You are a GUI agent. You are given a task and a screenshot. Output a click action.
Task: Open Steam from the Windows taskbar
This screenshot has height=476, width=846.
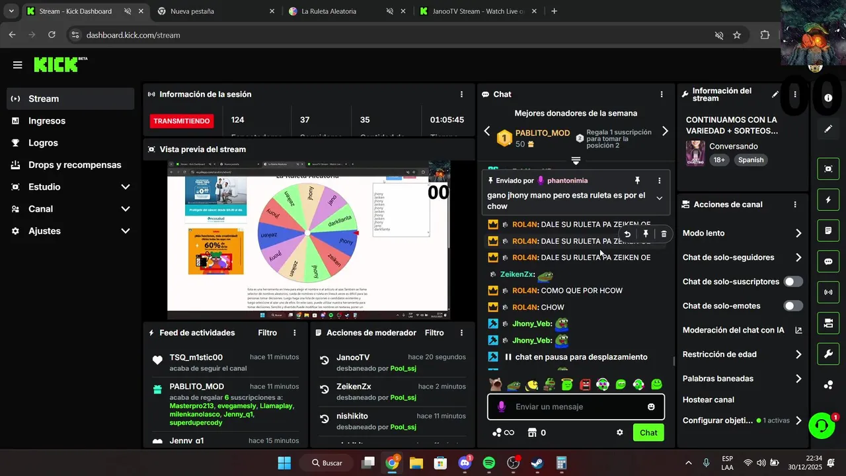pos(537,463)
